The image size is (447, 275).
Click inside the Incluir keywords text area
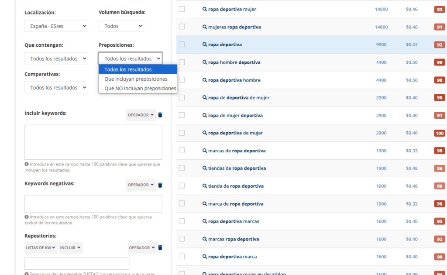(x=93, y=142)
